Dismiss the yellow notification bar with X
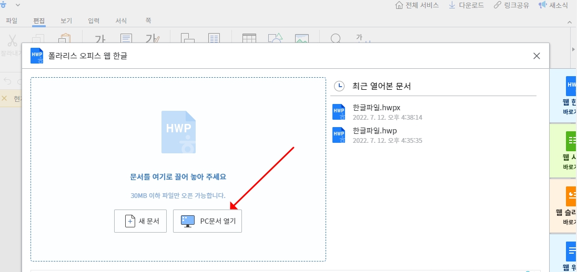 point(4,98)
